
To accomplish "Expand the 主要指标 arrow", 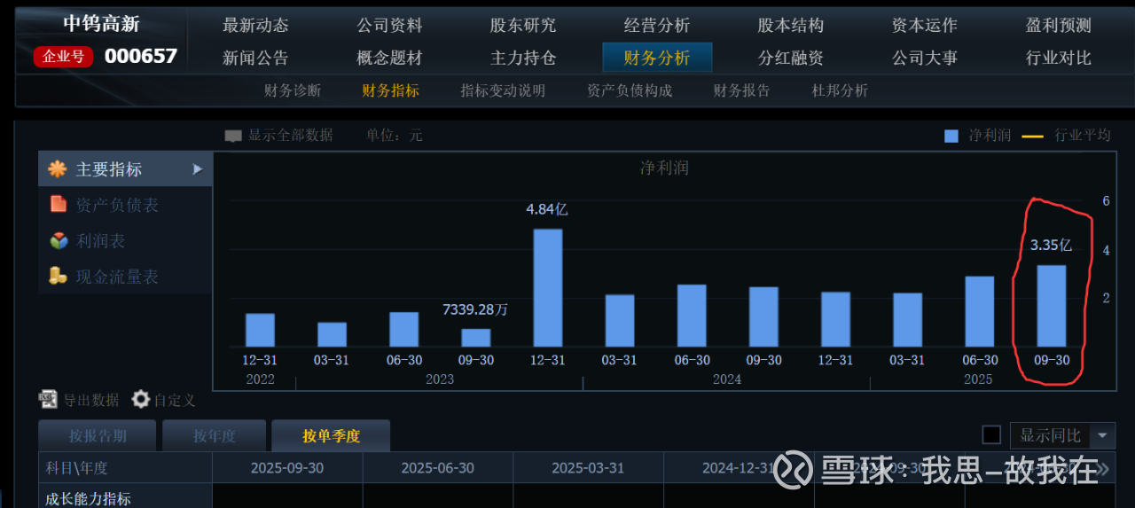I will pos(198,168).
